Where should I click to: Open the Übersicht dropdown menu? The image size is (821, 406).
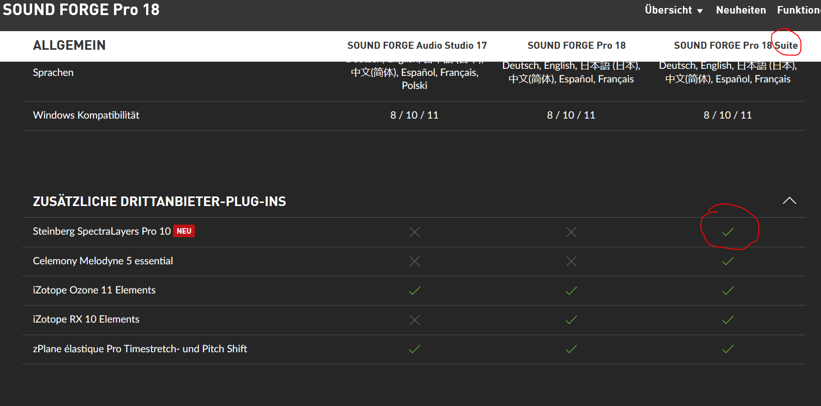point(673,10)
